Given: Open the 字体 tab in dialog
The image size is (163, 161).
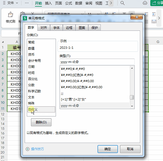Looking at the screenshot, I should (56, 28).
